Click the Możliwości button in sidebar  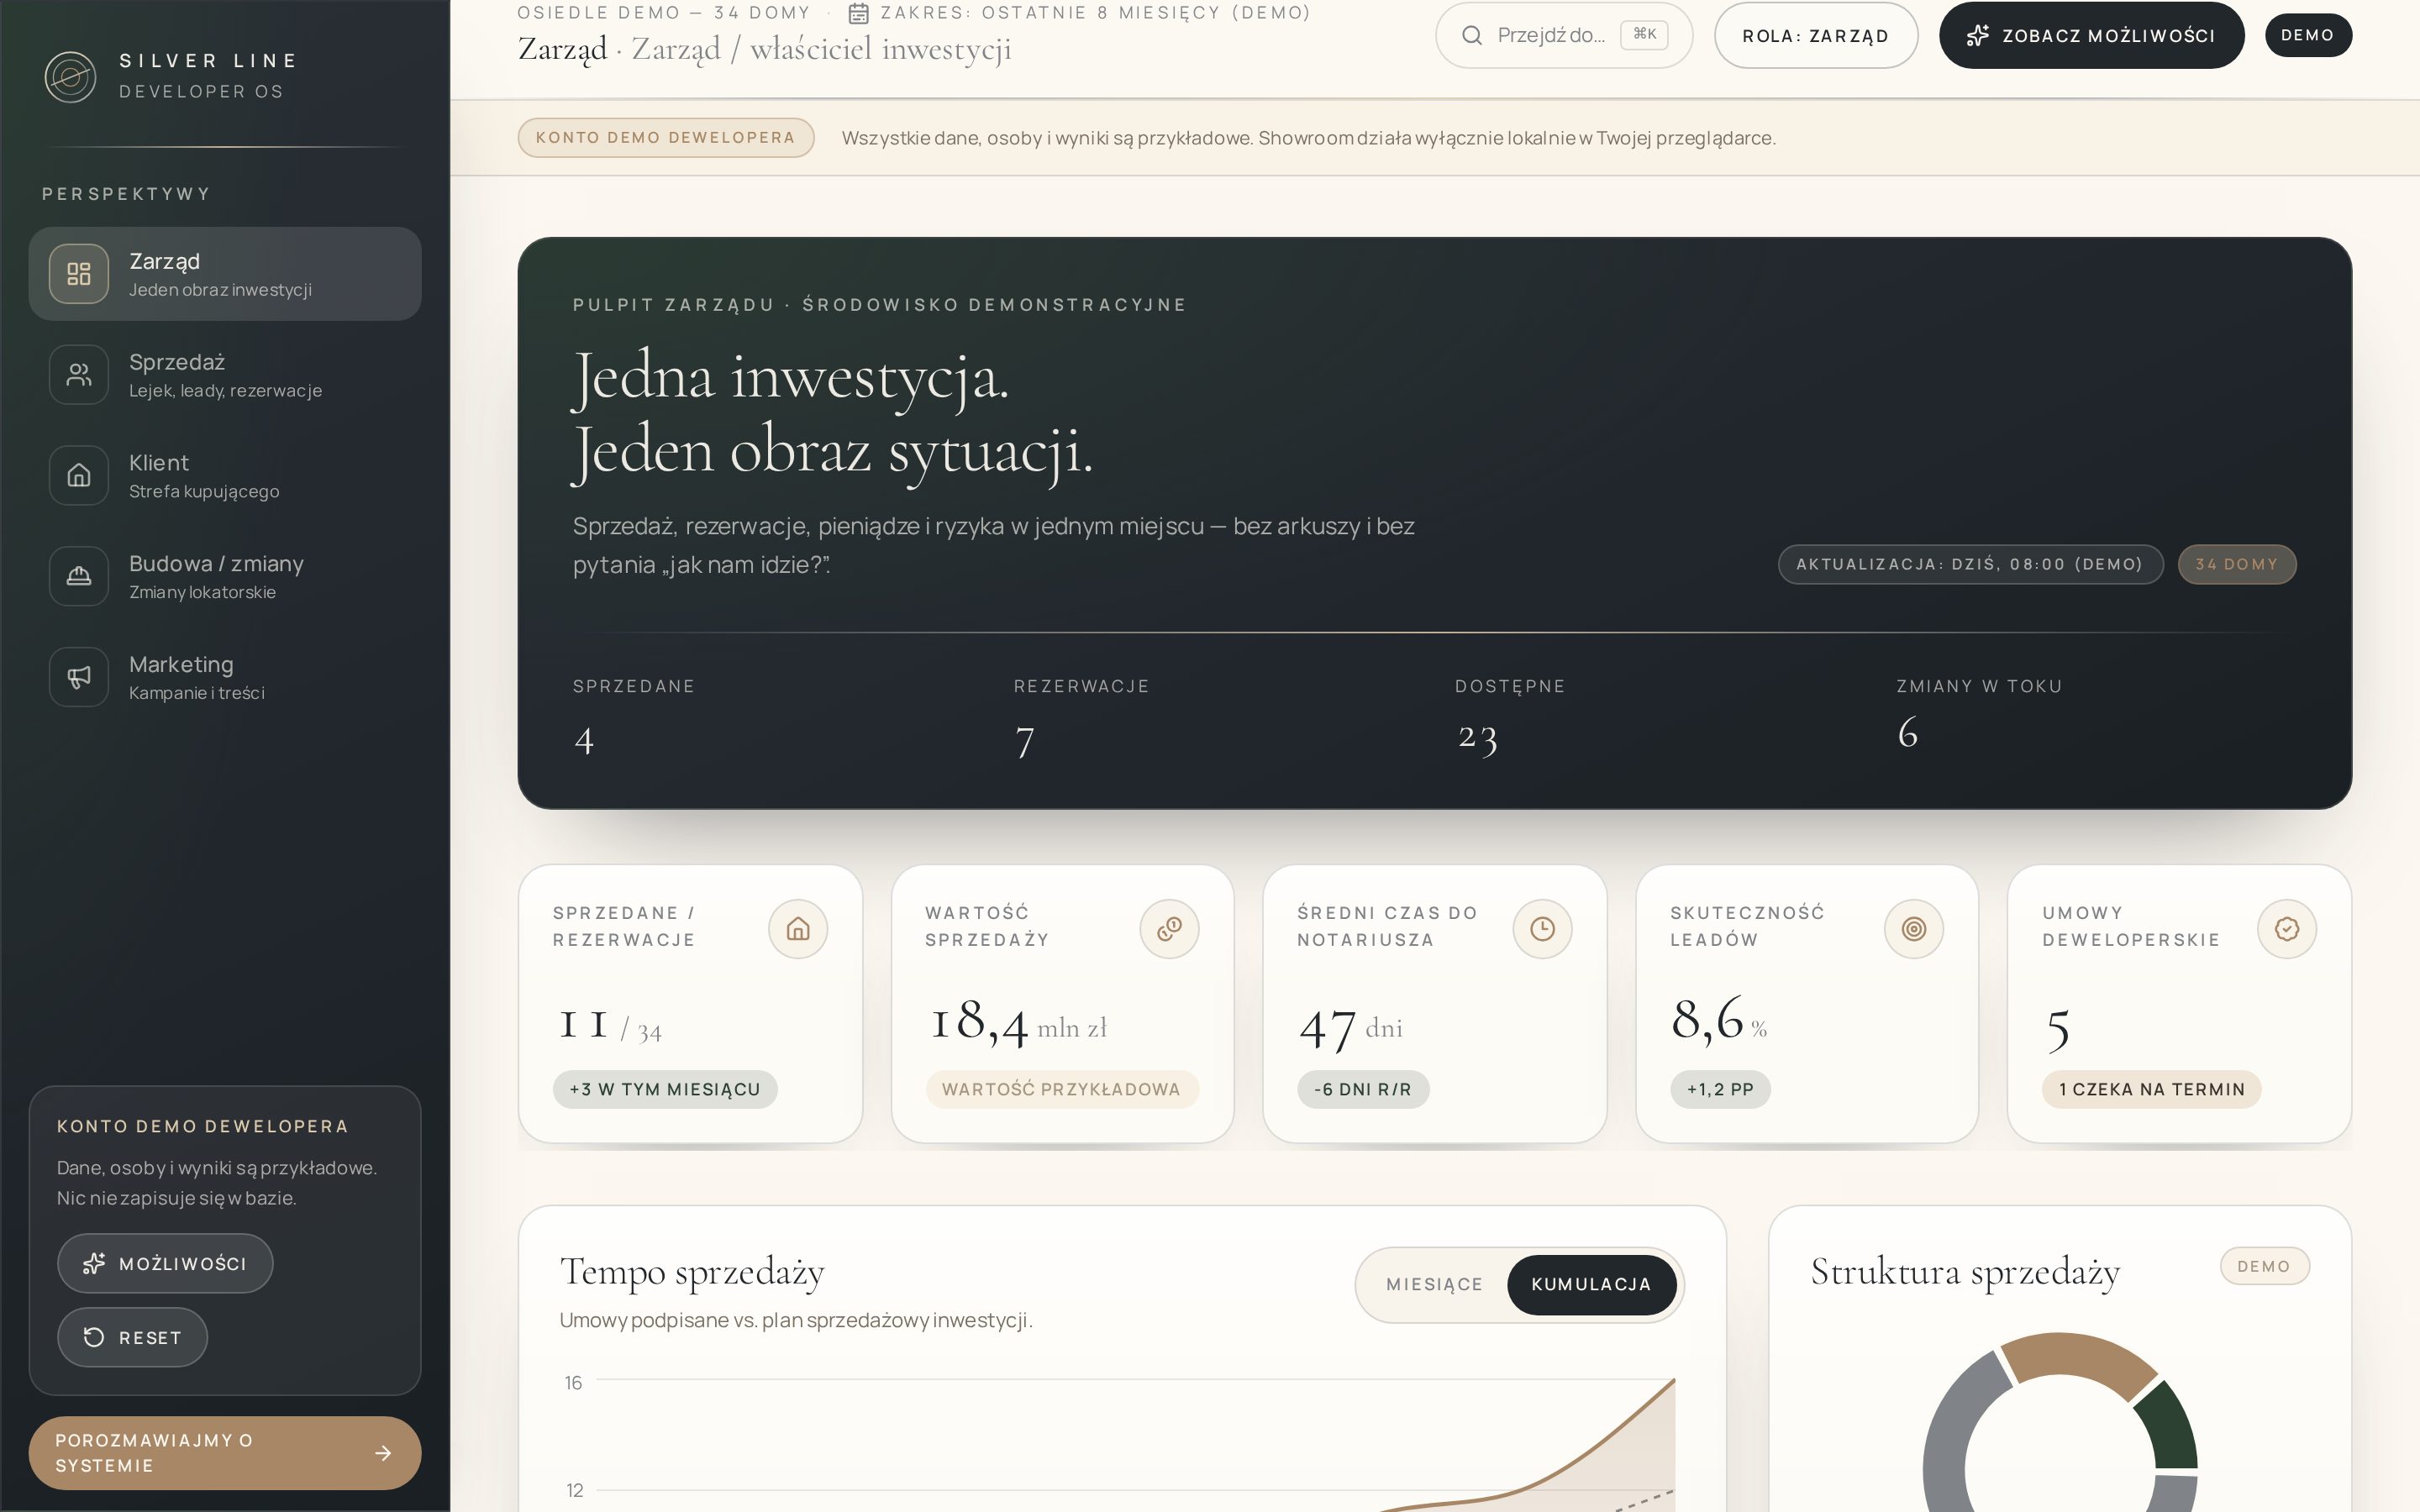pos(165,1264)
